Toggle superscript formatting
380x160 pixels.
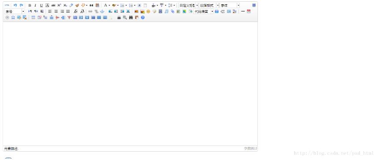point(59,5)
